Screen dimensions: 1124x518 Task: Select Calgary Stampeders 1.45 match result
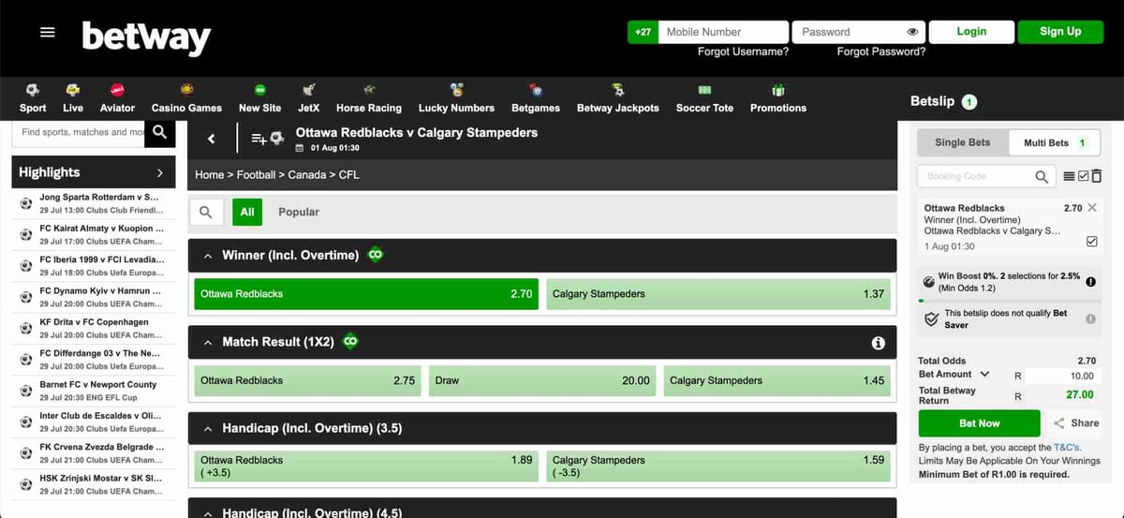(776, 380)
